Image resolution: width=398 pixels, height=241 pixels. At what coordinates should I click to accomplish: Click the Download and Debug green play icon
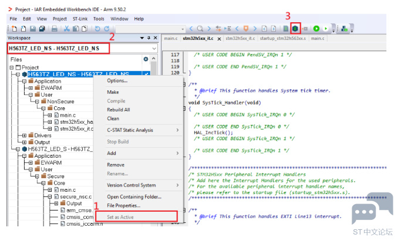pyautogui.click(x=316, y=28)
